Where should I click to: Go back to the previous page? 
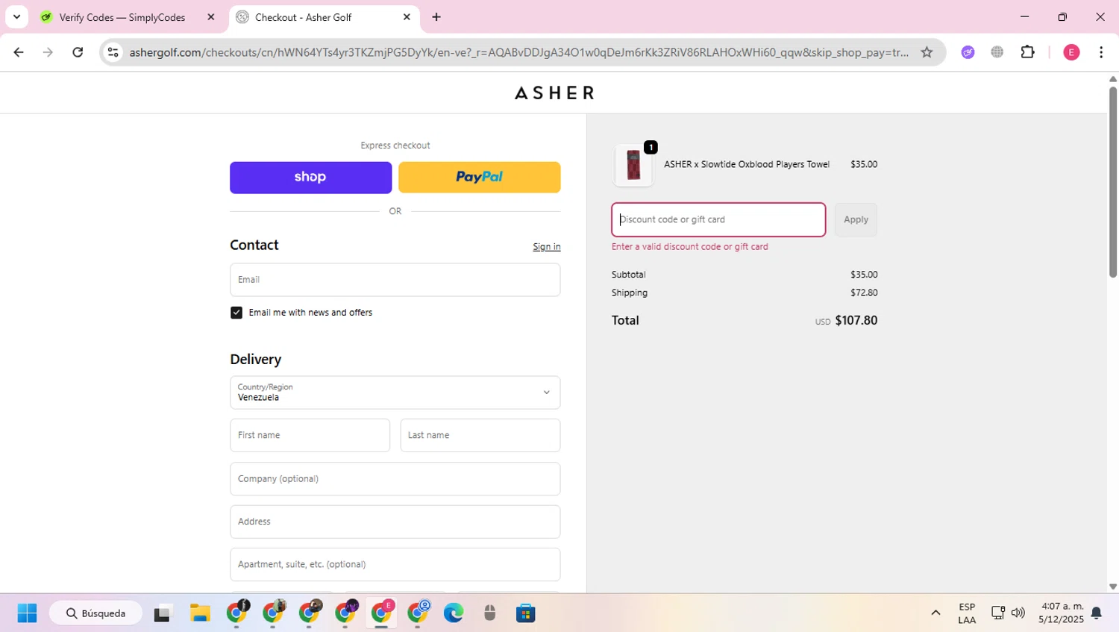[19, 52]
